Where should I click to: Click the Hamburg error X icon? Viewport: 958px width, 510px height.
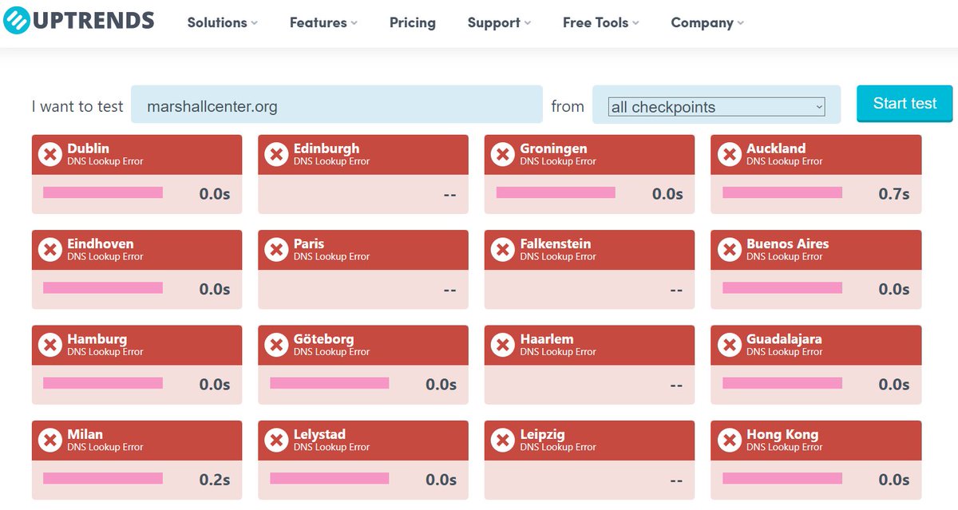click(49, 345)
